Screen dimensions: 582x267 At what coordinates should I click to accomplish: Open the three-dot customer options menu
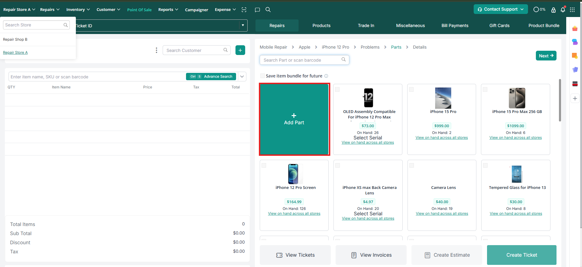[156, 50]
